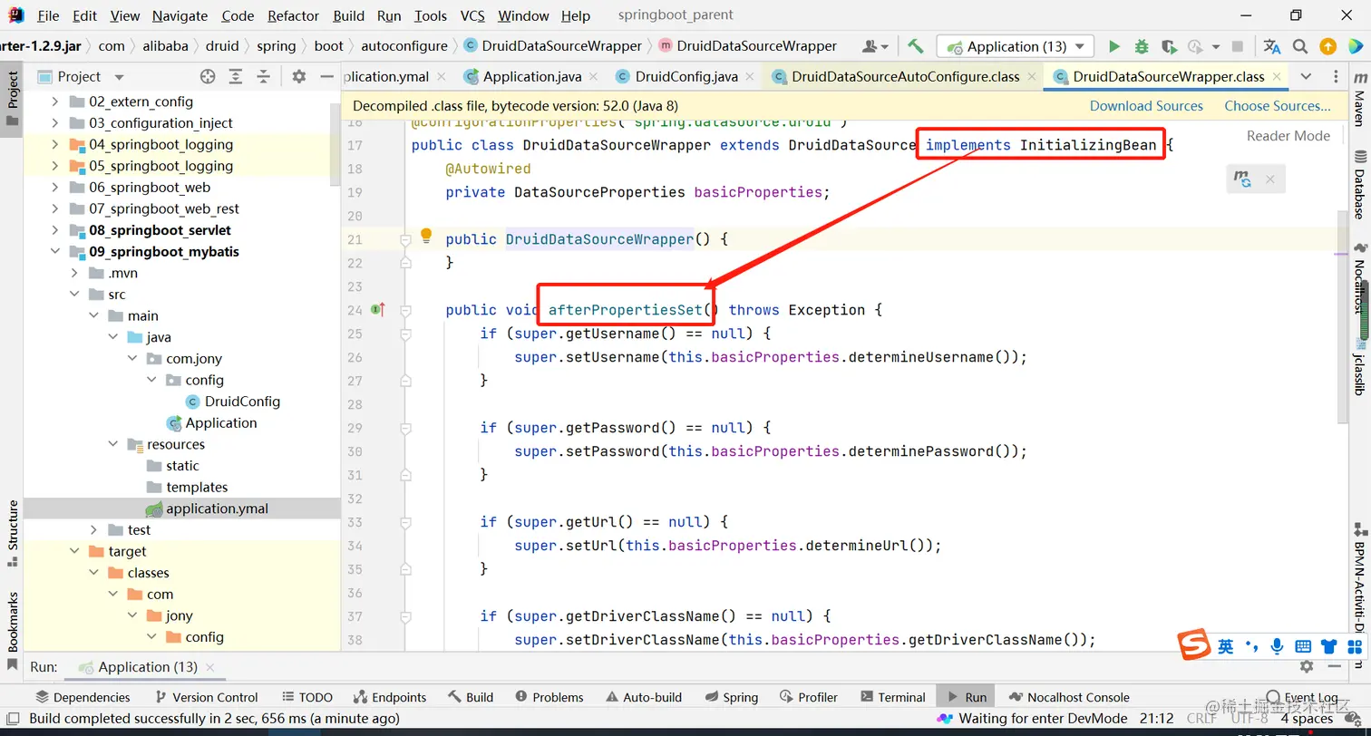The height and width of the screenshot is (736, 1371).
Task: Collapse the 09_springboot_mybatis module
Action: [x=55, y=251]
